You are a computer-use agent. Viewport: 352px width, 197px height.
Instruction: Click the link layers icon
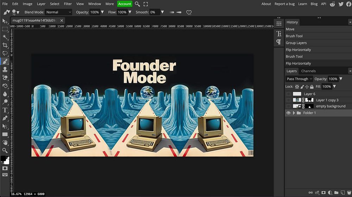point(310,192)
